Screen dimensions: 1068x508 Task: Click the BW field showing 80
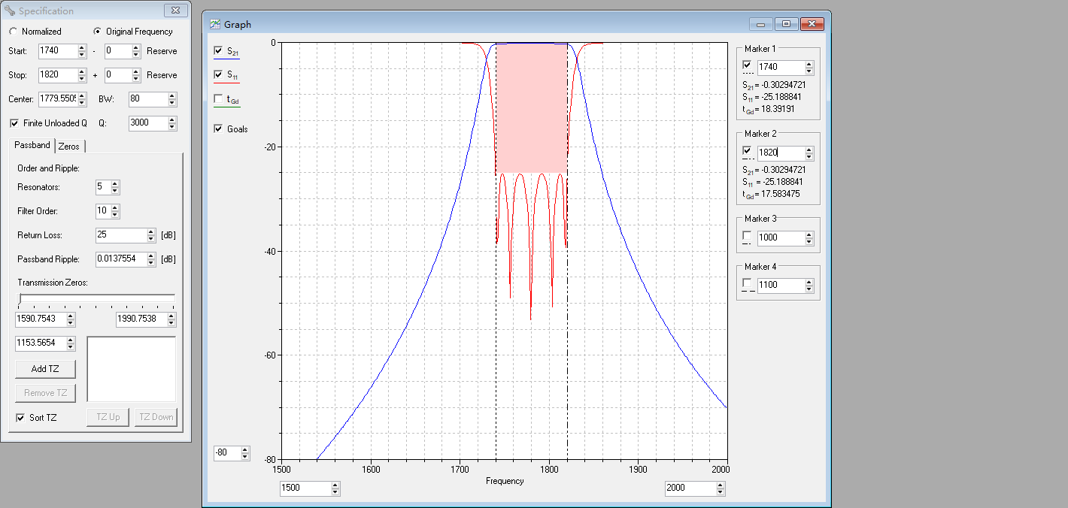(x=147, y=99)
